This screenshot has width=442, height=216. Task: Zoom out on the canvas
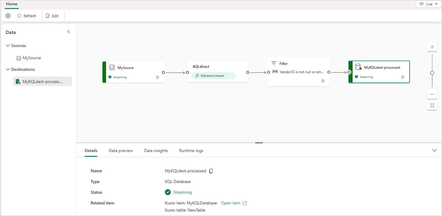(432, 94)
